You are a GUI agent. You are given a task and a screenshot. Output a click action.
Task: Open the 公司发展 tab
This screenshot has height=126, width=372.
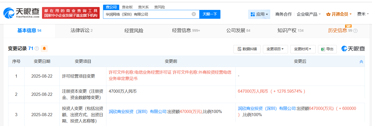click(x=238, y=31)
